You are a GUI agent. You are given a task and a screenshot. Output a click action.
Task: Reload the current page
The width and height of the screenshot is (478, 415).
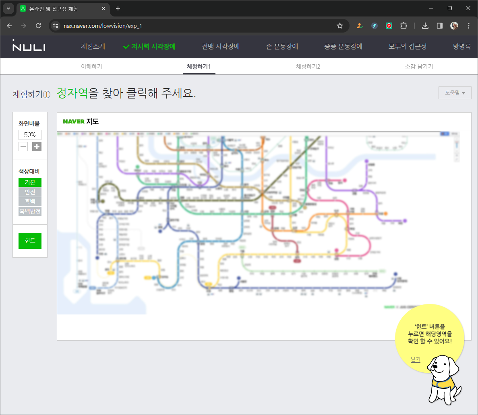pyautogui.click(x=38, y=26)
